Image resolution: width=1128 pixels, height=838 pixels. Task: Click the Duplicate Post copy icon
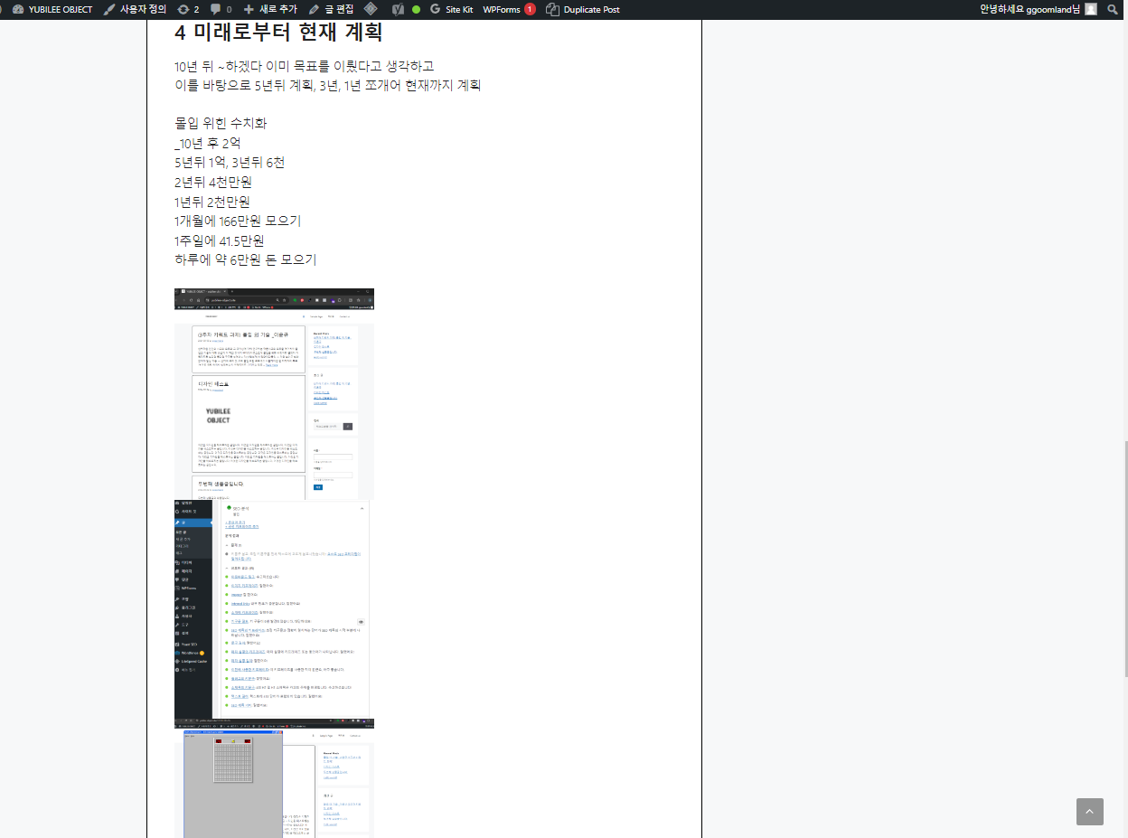point(552,9)
